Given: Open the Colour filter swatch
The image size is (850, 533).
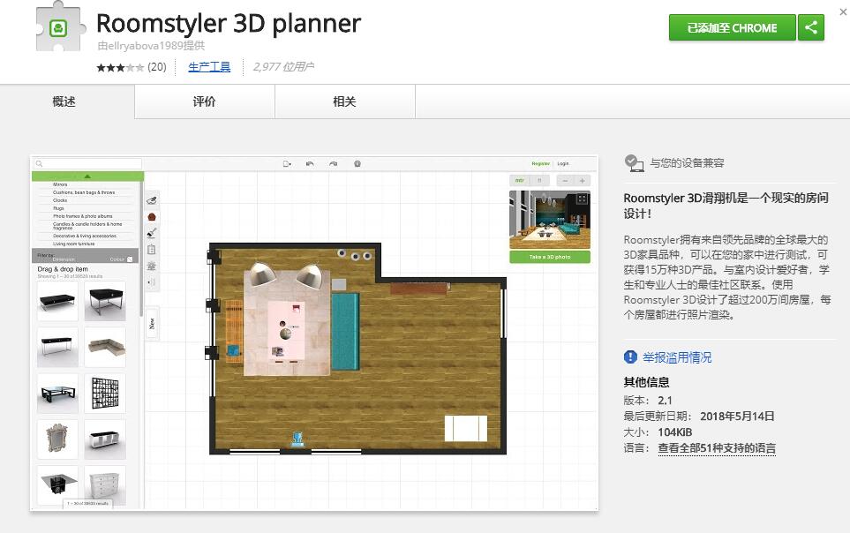Looking at the screenshot, I should [130, 259].
